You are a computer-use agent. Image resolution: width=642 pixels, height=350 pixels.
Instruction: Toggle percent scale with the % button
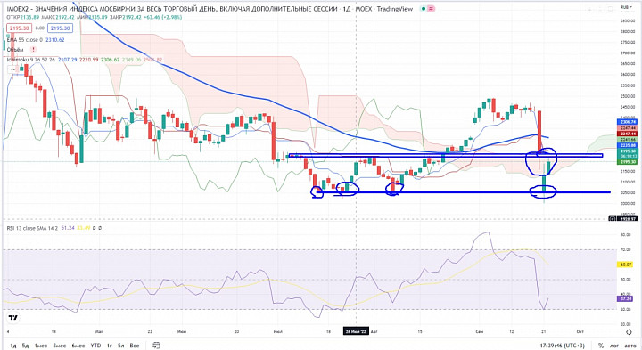click(601, 346)
